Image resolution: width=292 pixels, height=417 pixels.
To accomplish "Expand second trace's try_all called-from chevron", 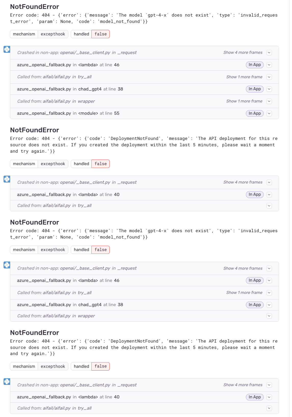I will (269, 206).
